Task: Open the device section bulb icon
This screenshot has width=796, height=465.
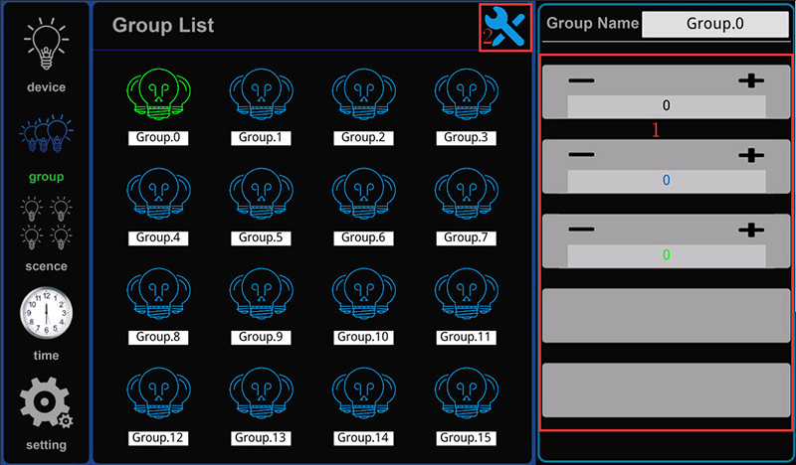Action: point(46,44)
